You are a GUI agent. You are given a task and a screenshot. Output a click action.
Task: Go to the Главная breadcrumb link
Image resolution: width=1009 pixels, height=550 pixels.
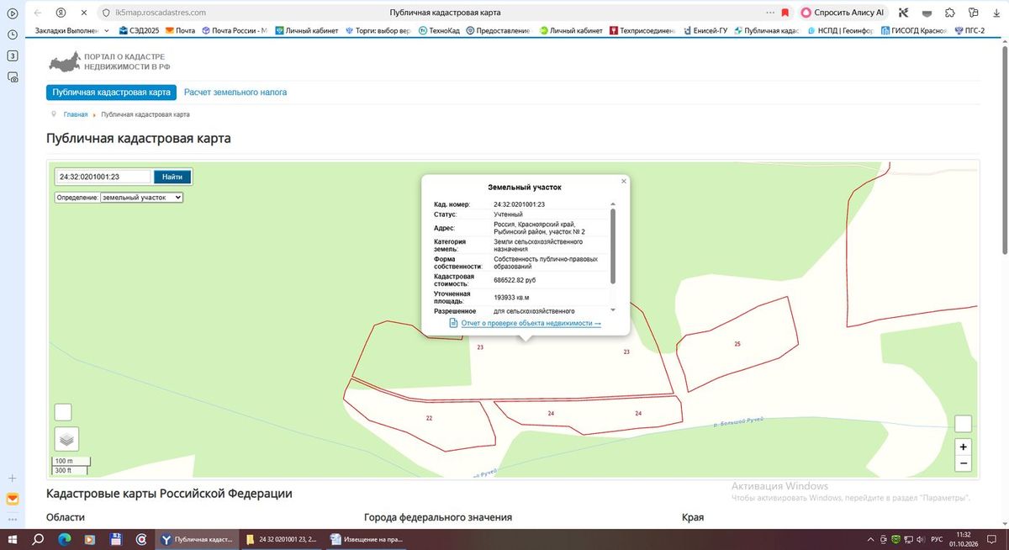[76, 114]
